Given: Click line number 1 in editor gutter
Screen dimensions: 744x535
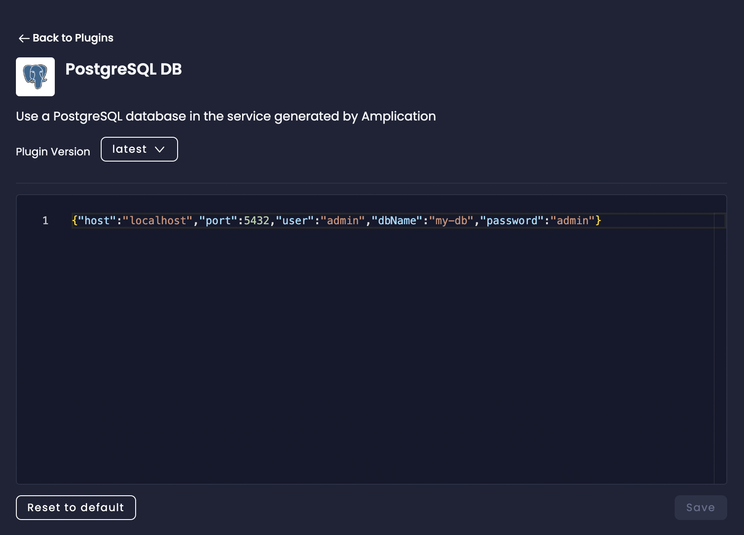Looking at the screenshot, I should 45,221.
